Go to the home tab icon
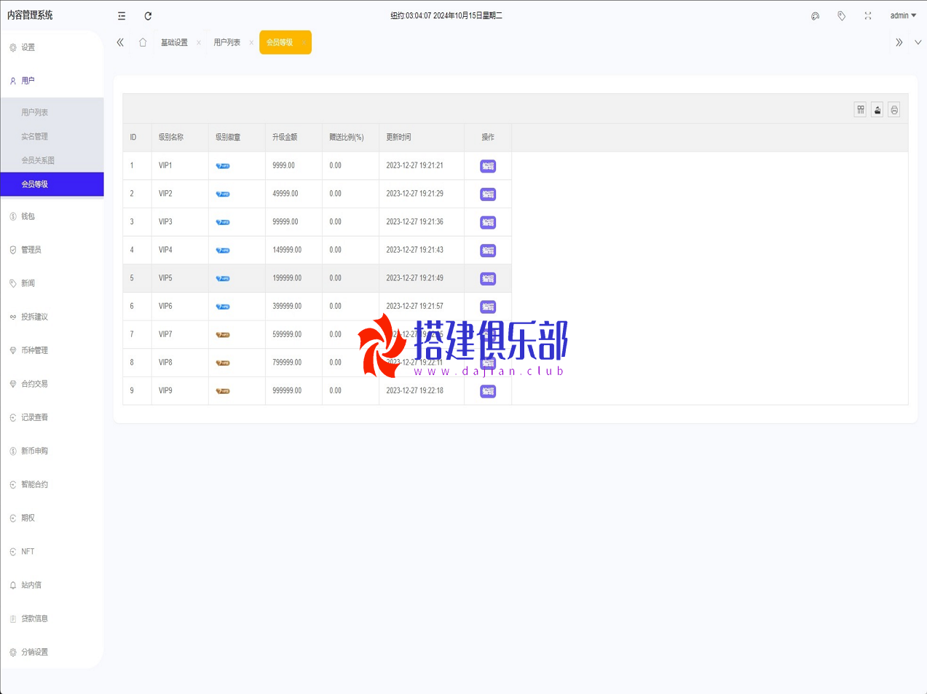The width and height of the screenshot is (927, 694). pyautogui.click(x=143, y=42)
